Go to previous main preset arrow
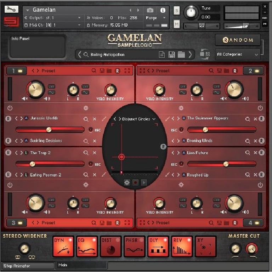The width and height of the screenshot is (272, 272). click(x=79, y=55)
